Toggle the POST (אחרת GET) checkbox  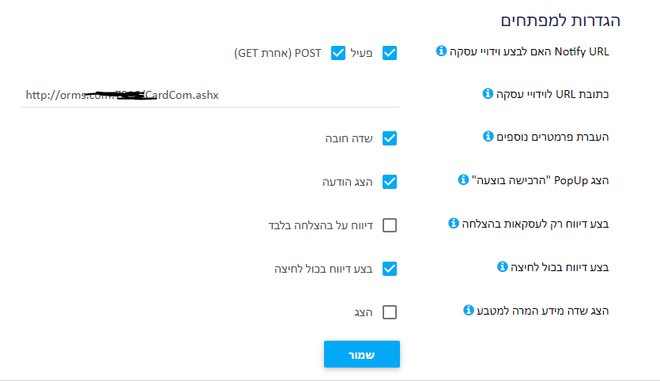pos(338,53)
